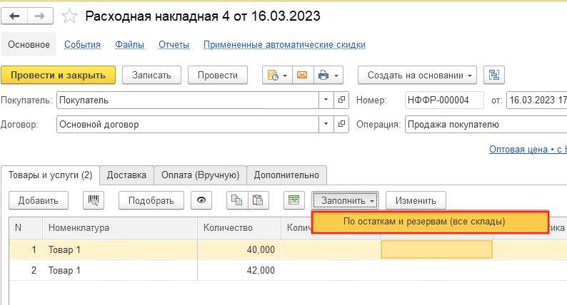
Task: Click the Провести button
Action: (218, 75)
